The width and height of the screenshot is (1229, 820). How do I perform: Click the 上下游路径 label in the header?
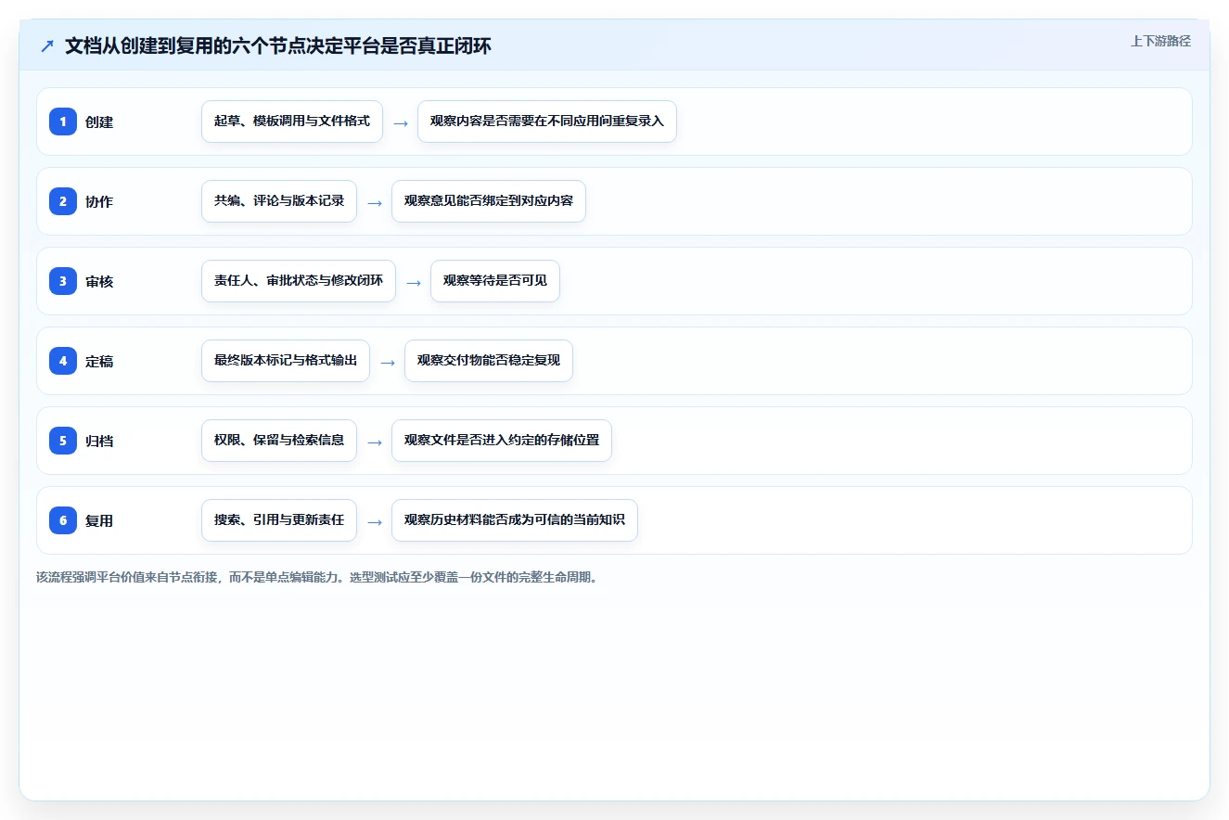point(1160,41)
